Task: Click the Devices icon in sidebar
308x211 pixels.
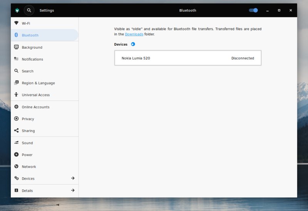Action: click(16, 178)
